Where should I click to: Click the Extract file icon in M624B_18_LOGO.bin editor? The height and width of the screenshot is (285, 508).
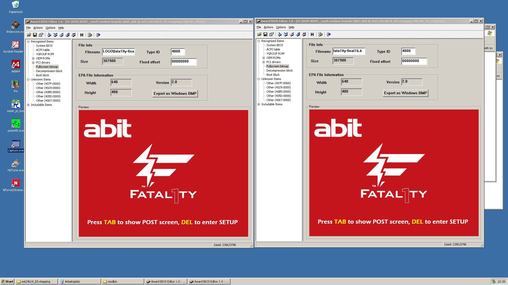pos(292,34)
